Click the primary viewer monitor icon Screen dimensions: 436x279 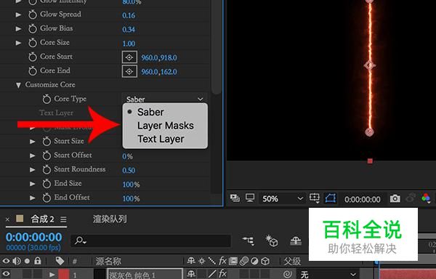[250, 198]
